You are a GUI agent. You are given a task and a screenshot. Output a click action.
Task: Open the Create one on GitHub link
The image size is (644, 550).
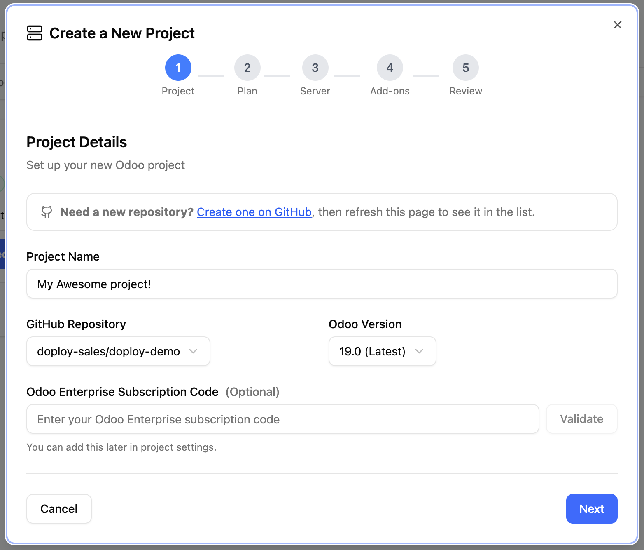[x=254, y=212]
